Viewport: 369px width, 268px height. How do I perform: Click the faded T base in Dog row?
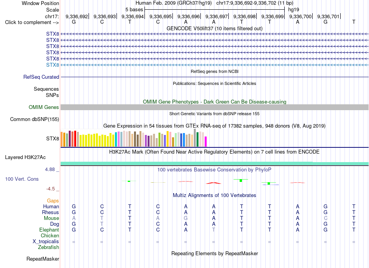102,224
